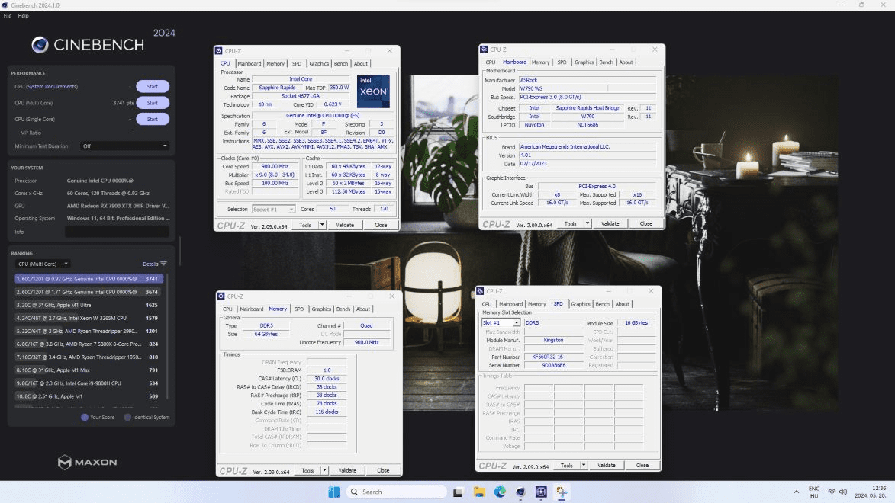Click the taskbar Search box
The width and height of the screenshot is (895, 503).
396,492
